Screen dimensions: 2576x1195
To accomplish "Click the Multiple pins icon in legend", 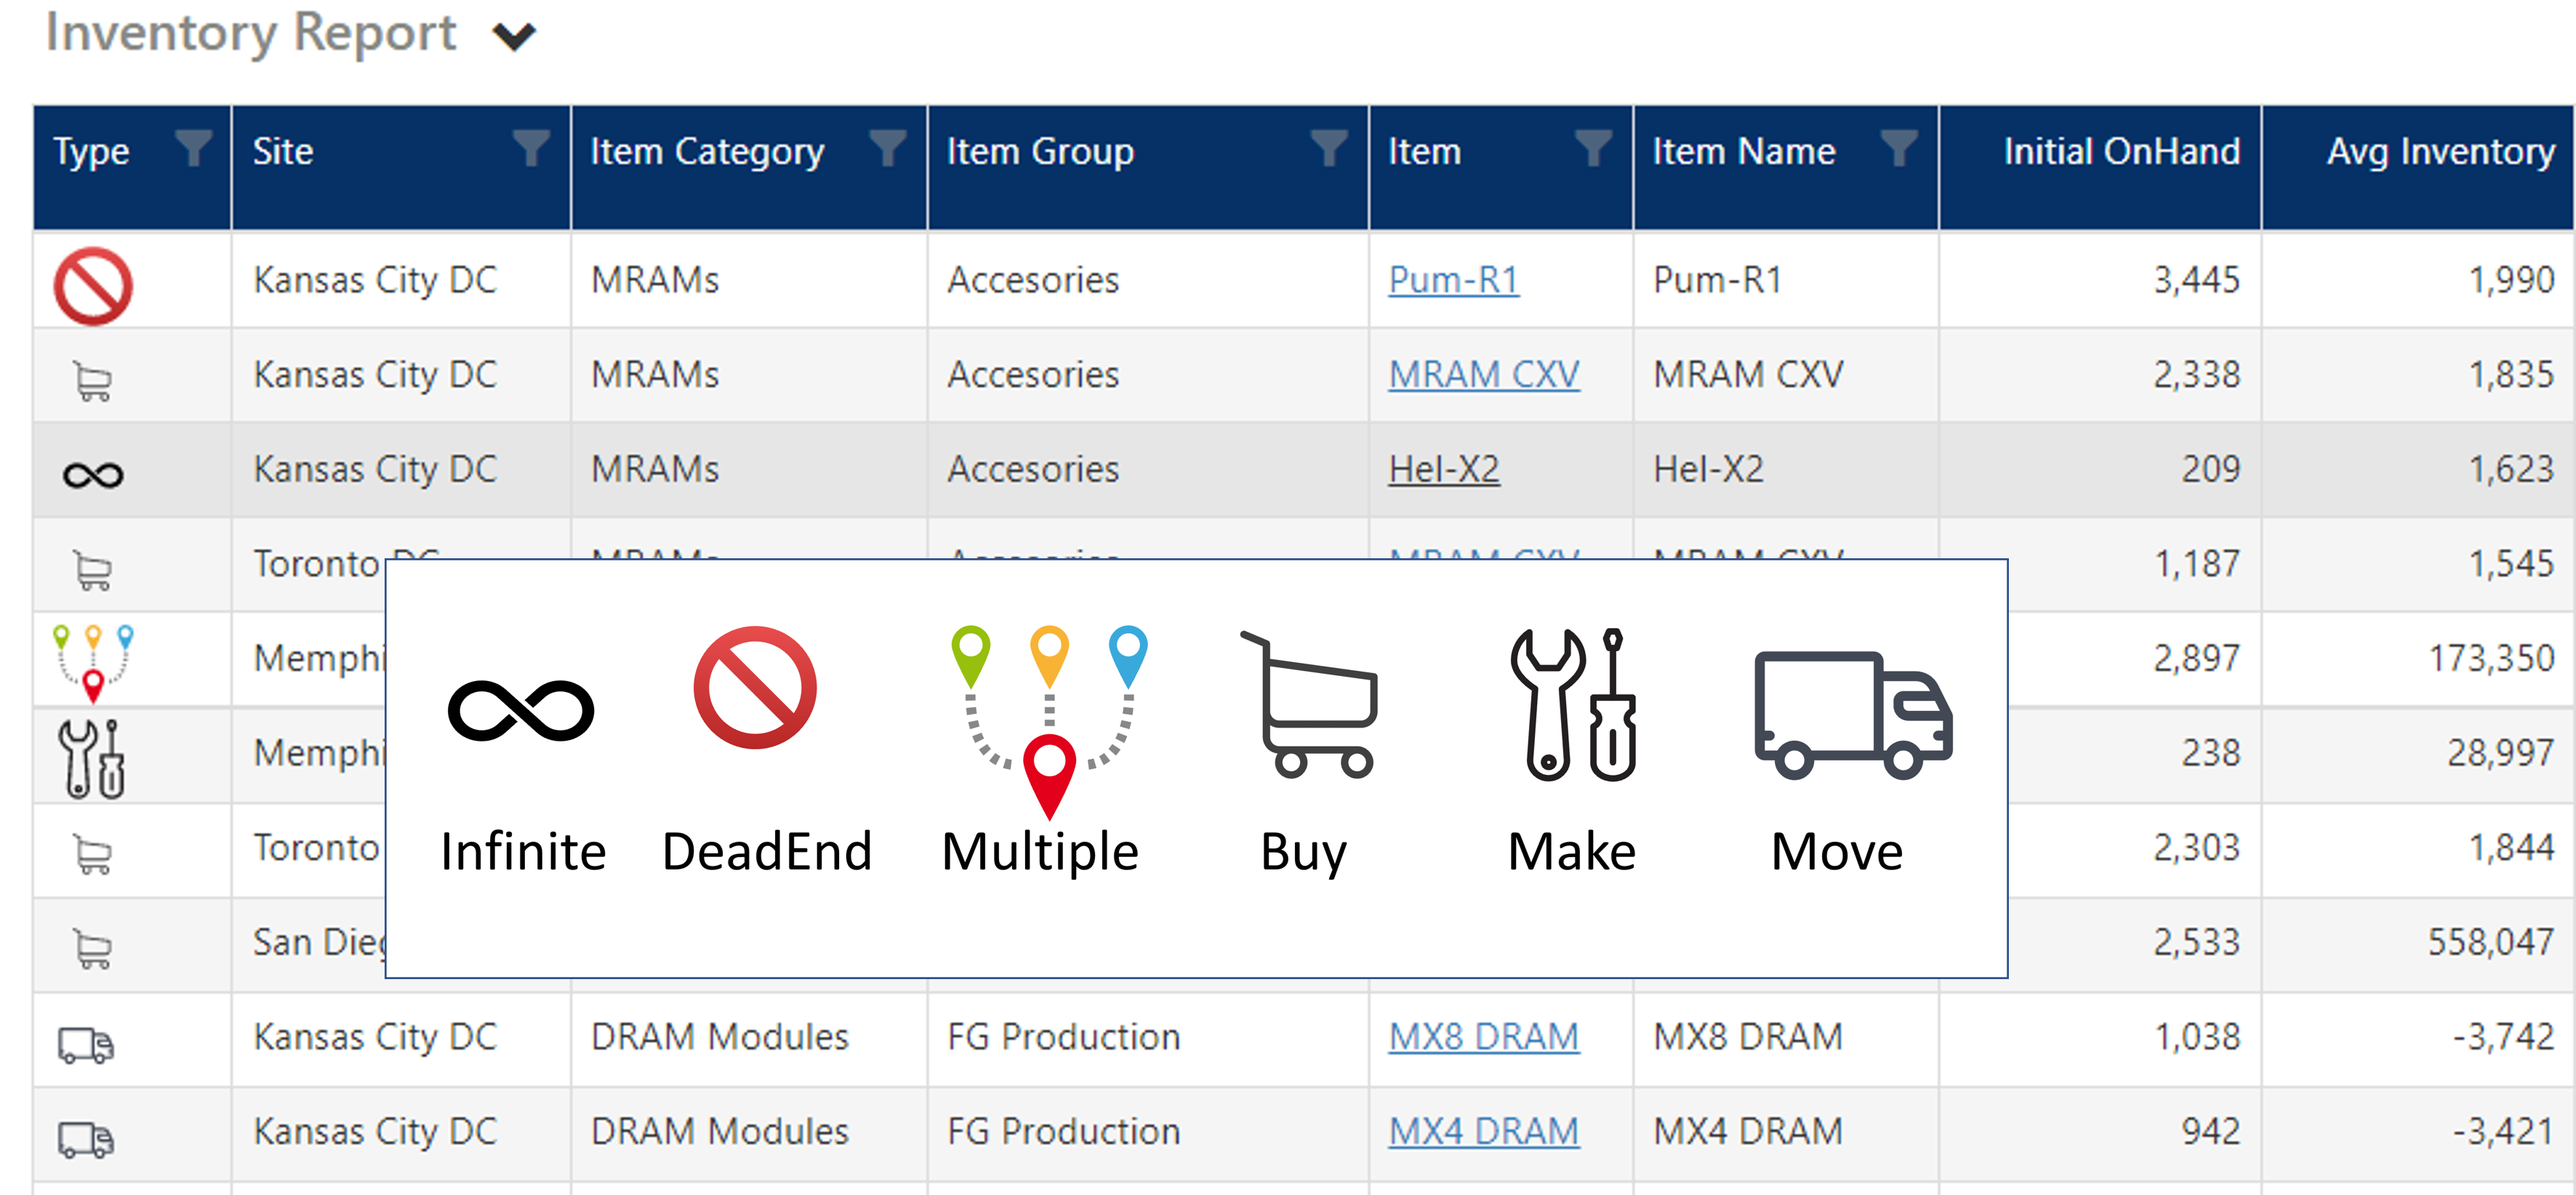I will tap(1048, 720).
